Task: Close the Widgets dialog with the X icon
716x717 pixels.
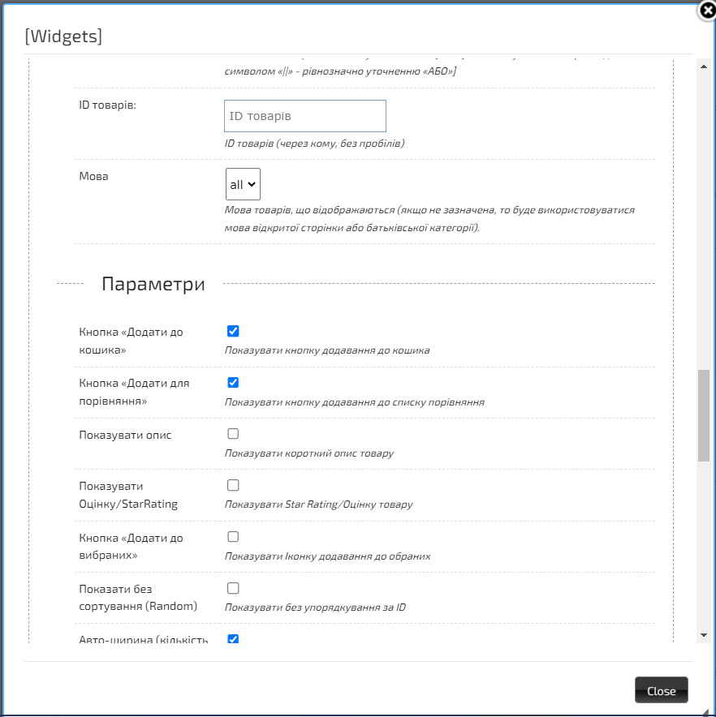Action: click(706, 11)
